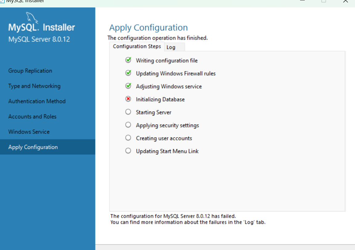Open the Log tab
Screen dimensions: 355x250
click(x=174, y=47)
